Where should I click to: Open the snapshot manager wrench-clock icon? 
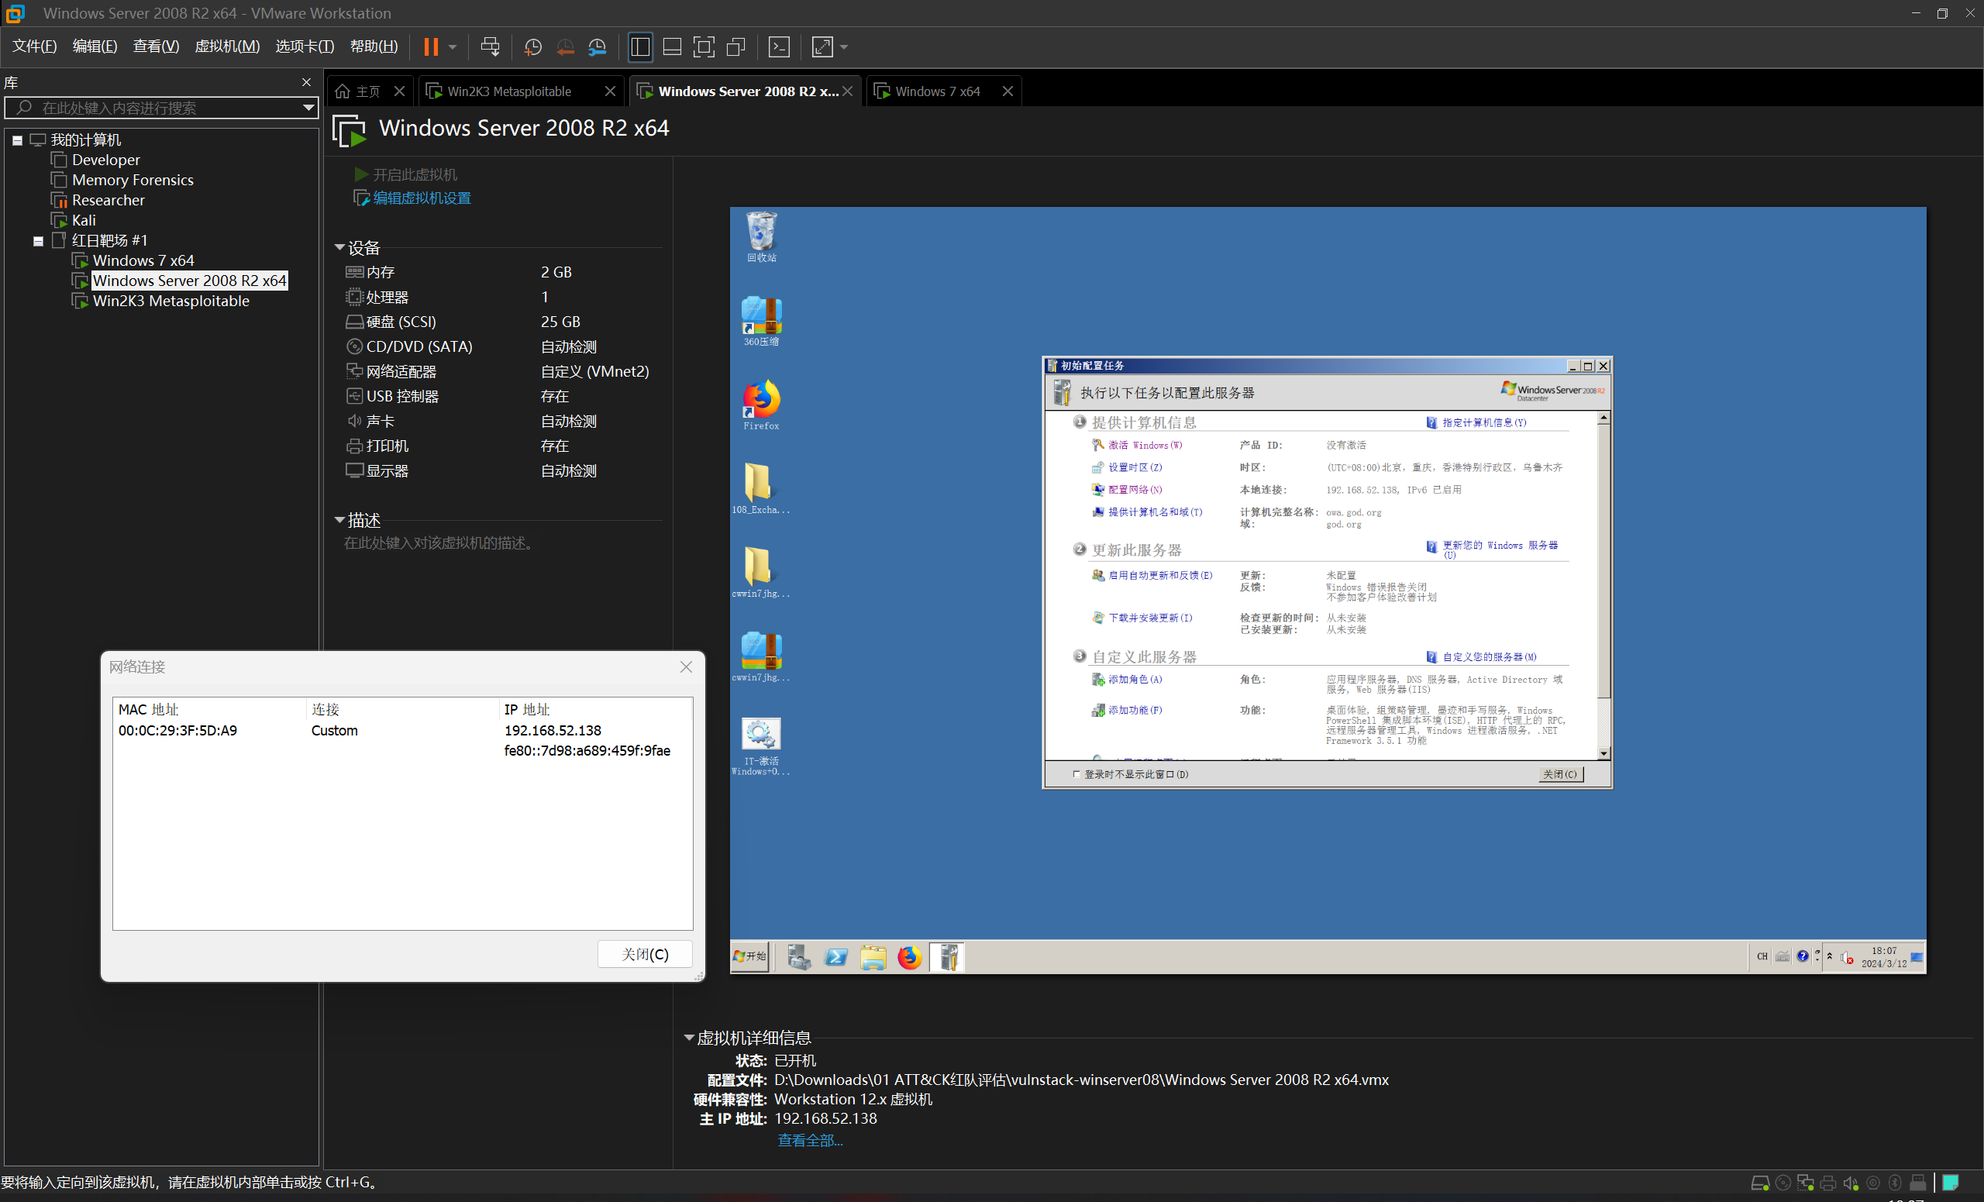pyautogui.click(x=598, y=46)
